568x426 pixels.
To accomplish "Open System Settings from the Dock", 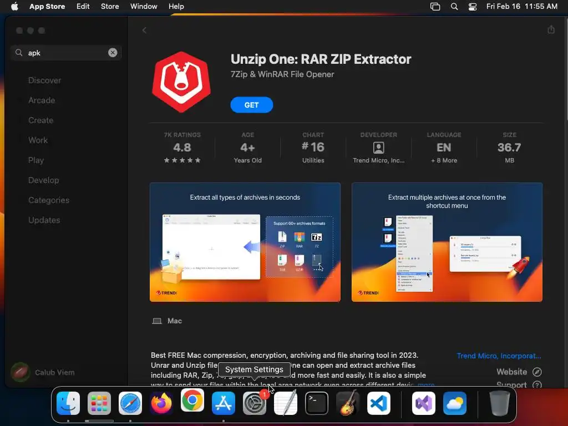I will [x=254, y=403].
